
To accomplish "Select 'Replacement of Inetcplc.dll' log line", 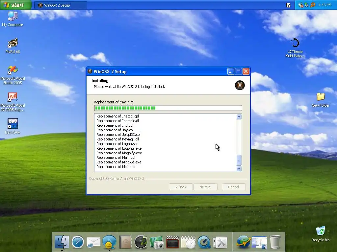I will pyautogui.click(x=118, y=121).
